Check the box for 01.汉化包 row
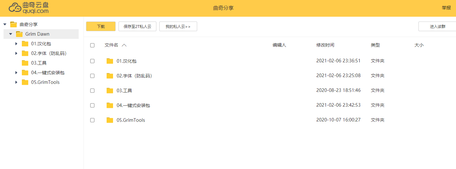The image size is (456, 169). click(92, 61)
